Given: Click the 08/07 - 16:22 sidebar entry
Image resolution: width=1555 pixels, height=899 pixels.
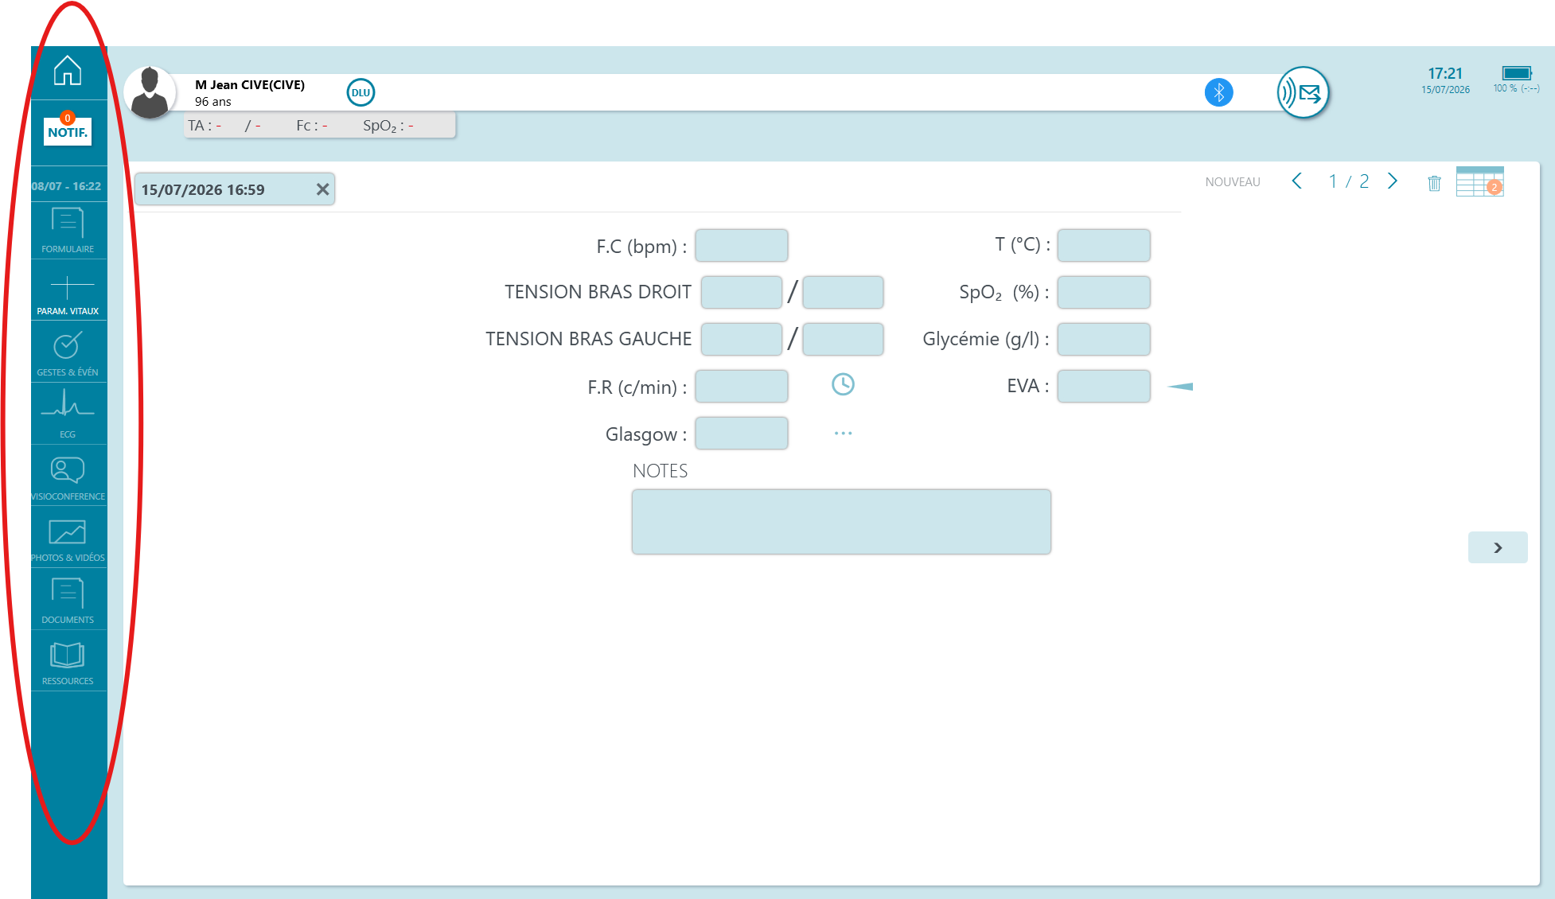Looking at the screenshot, I should [68, 186].
